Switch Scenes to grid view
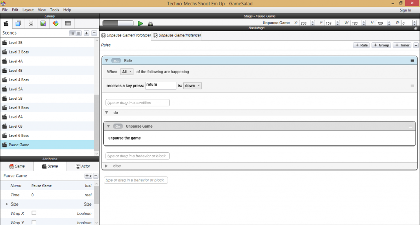The image size is (420, 225). (78, 33)
